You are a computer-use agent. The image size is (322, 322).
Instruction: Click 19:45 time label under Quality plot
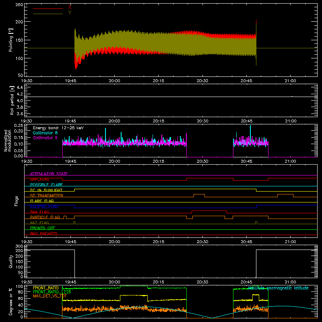(71, 282)
